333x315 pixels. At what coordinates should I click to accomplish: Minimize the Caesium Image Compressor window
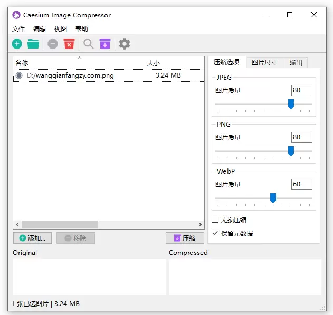266,15
